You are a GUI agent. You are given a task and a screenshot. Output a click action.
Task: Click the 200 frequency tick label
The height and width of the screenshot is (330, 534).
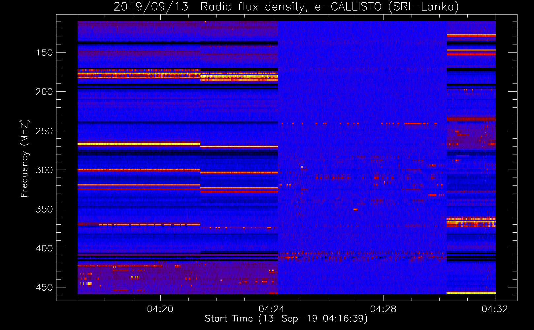click(44, 92)
